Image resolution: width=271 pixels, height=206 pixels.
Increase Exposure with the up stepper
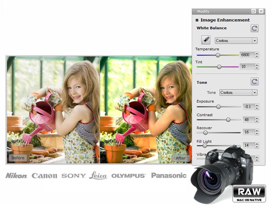[x=257, y=105]
